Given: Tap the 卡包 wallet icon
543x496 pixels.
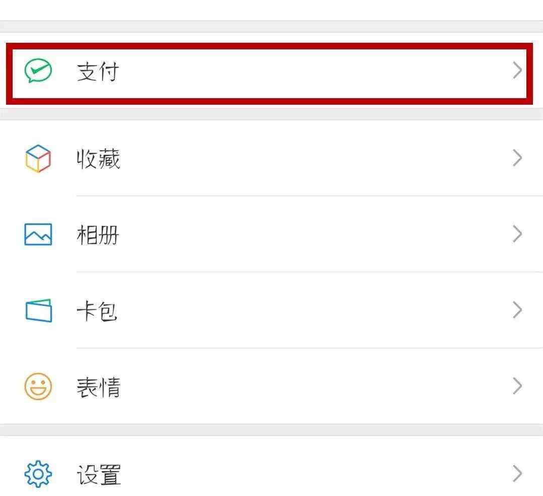Looking at the screenshot, I should coord(38,311).
